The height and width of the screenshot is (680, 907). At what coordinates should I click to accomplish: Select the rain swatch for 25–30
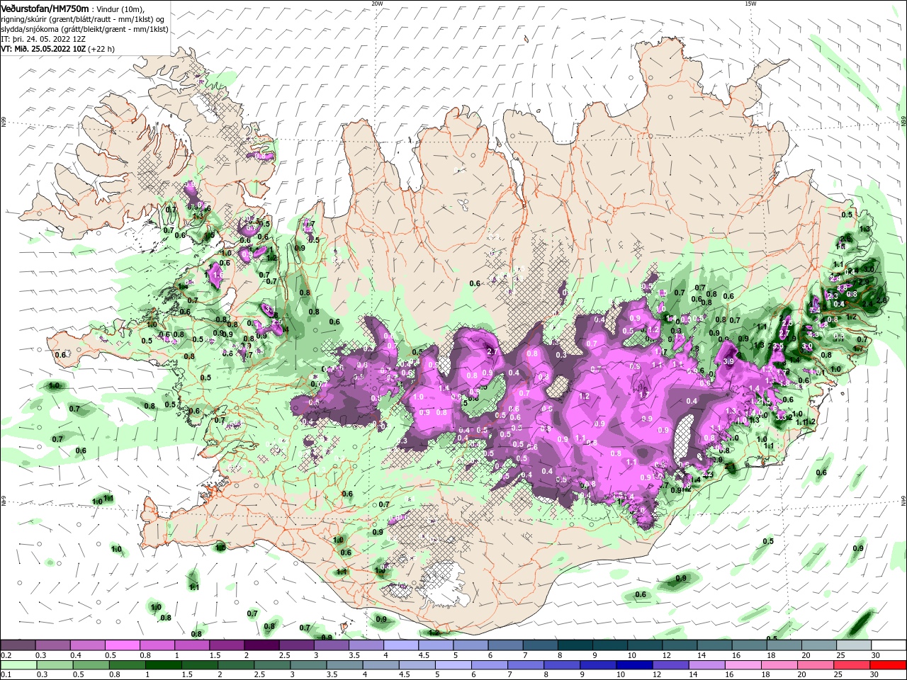click(852, 665)
